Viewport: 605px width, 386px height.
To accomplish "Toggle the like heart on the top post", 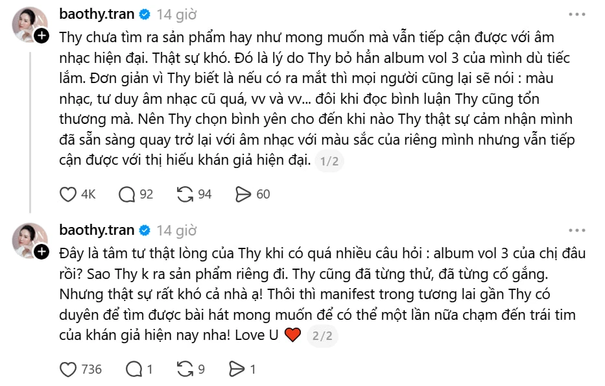I will pos(69,193).
